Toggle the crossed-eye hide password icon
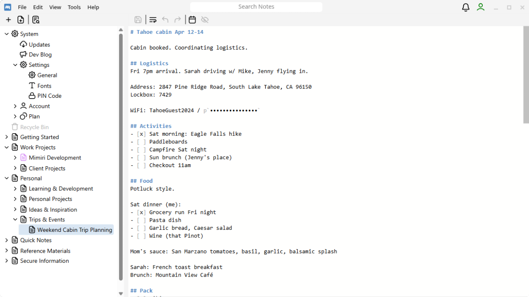The width and height of the screenshot is (529, 297). click(205, 20)
